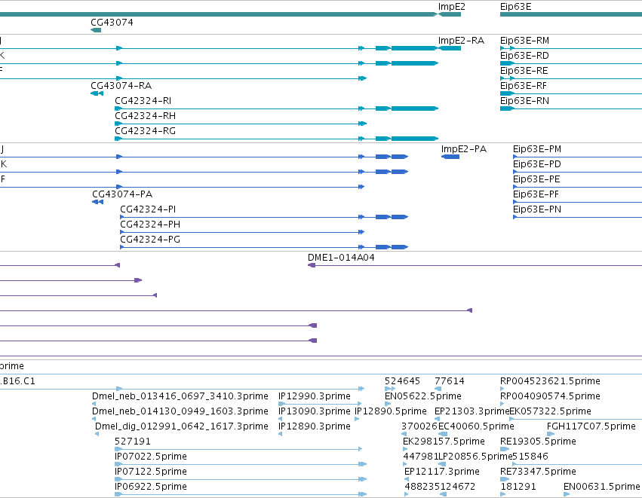Select EST EK057322.5prime
642x498 pixels.
point(550,411)
